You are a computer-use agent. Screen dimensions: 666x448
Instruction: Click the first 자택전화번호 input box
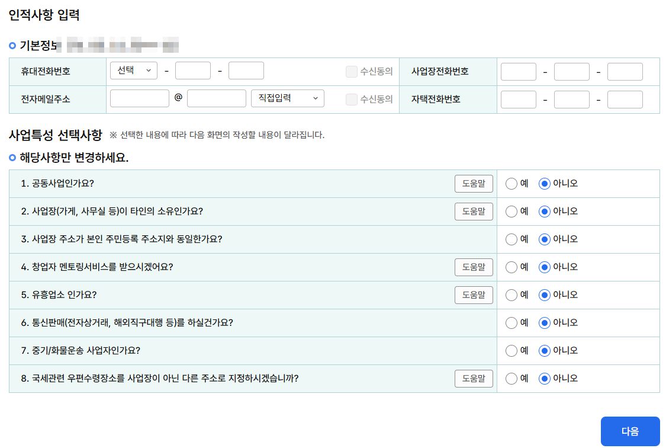point(518,98)
